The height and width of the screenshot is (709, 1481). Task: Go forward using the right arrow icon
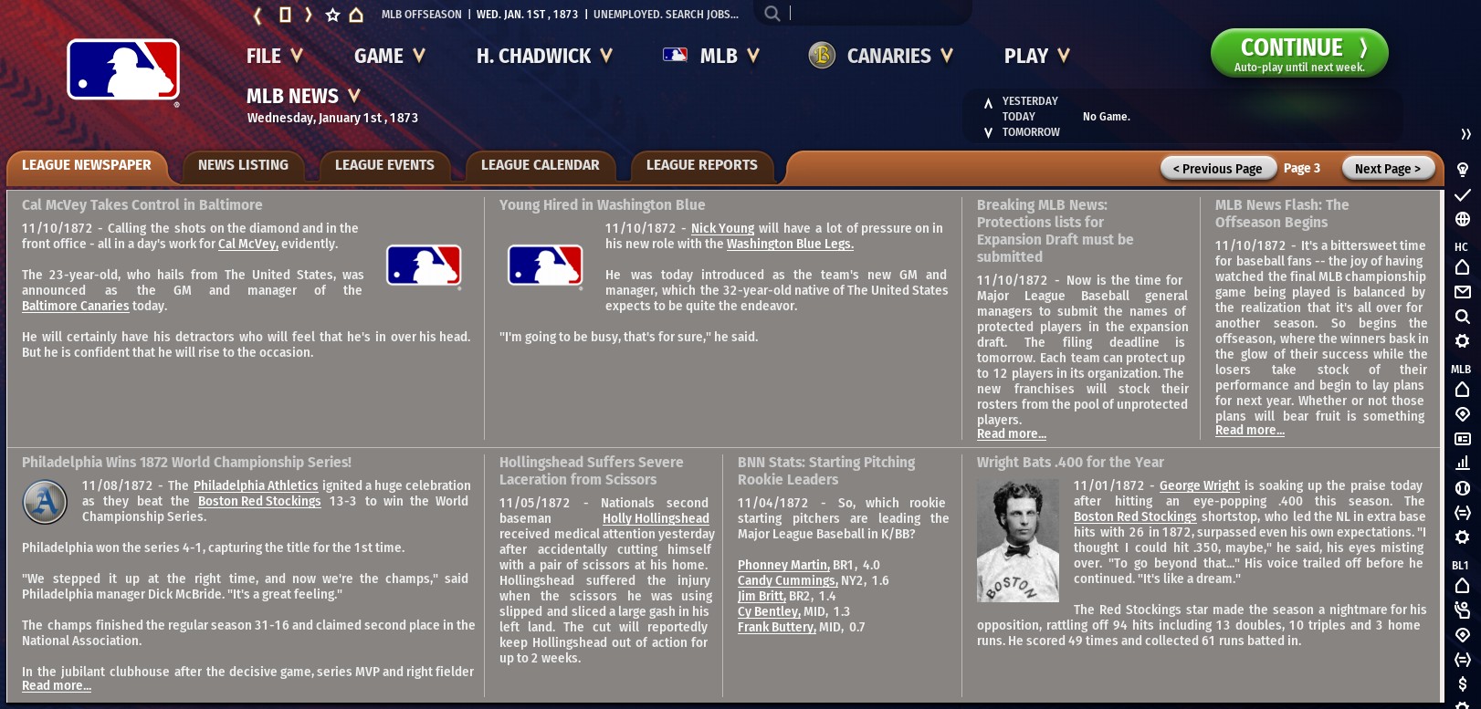point(309,15)
